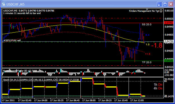Minimize the USDCHF,M5 chart window
The width and height of the screenshot is (175, 104).
159,4
